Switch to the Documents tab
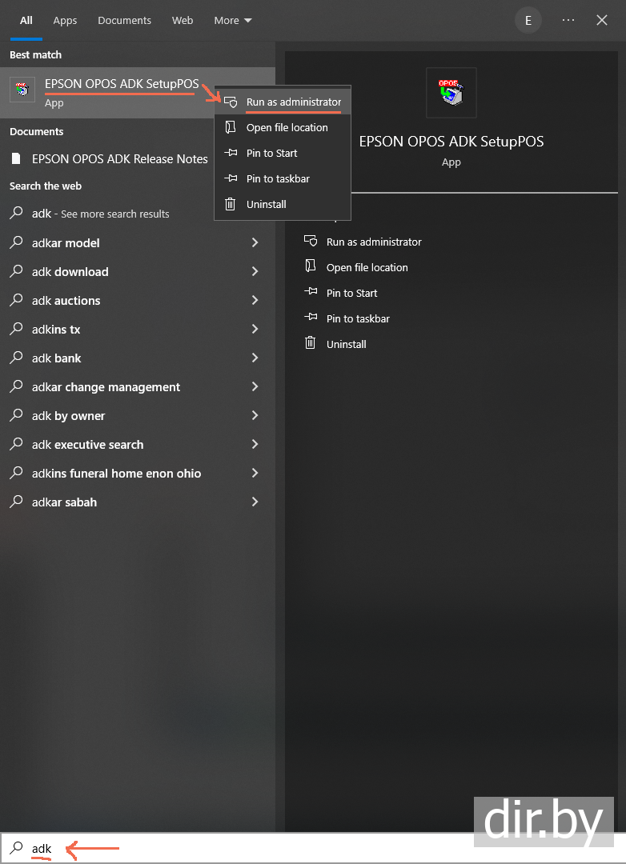The width and height of the screenshot is (626, 864). point(124,20)
